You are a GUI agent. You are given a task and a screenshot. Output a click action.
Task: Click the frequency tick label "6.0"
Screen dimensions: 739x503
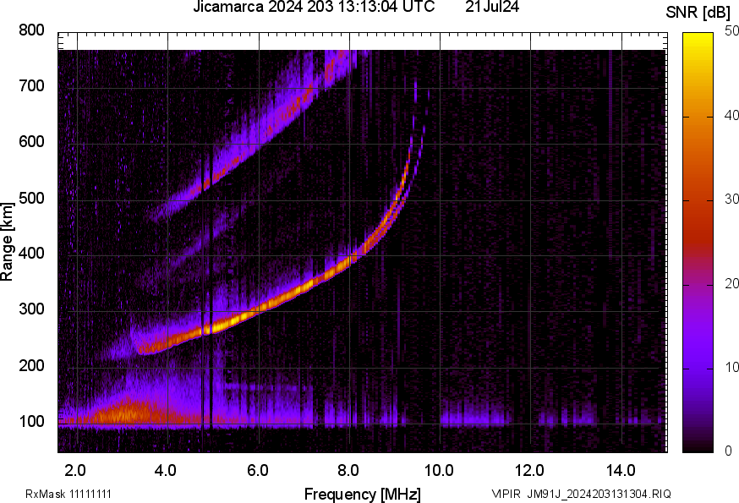pos(257,470)
